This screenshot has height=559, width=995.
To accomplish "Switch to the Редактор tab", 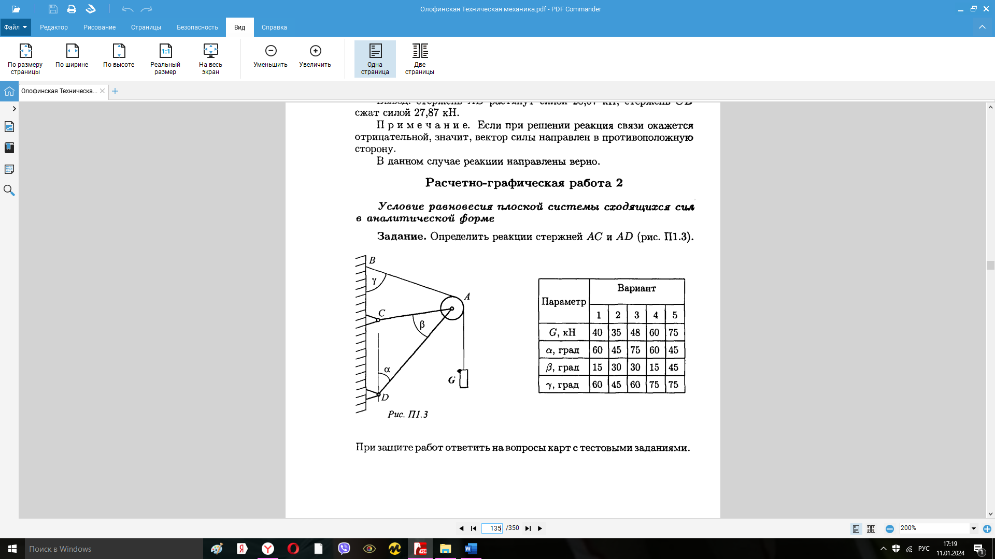I will (x=54, y=27).
